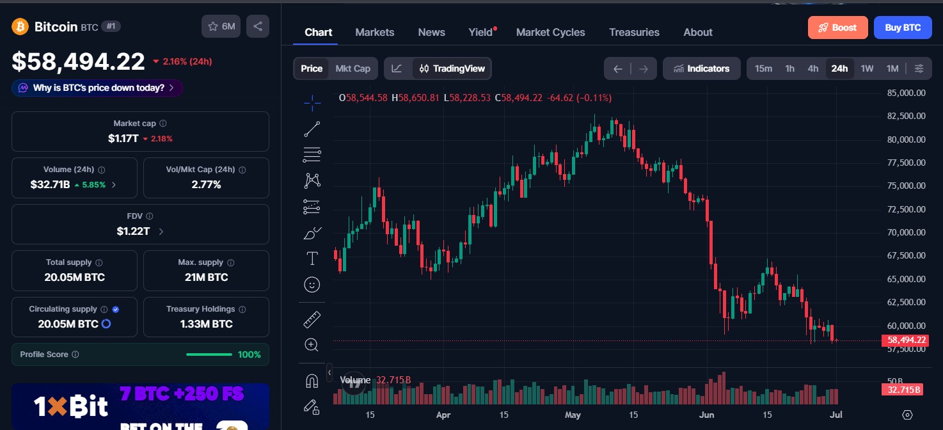Expand 'Why is BTC's price down today?'
The image size is (943, 430).
click(x=97, y=88)
